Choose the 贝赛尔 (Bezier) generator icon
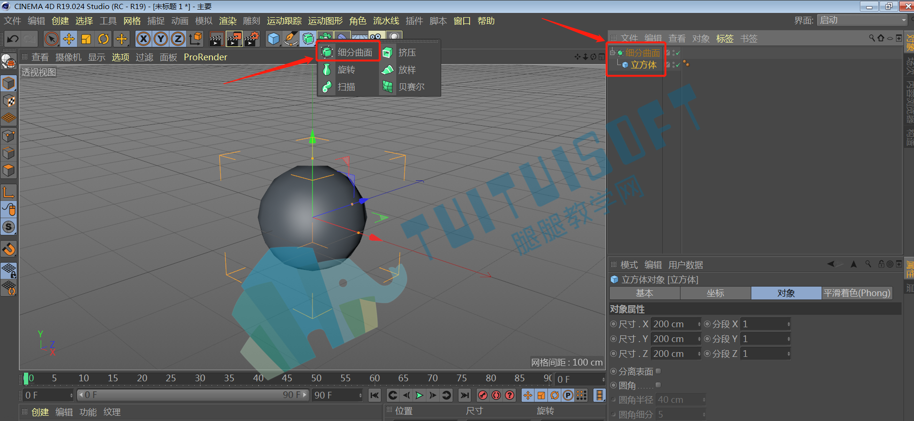Screen dimensions: 914x421 coord(388,87)
